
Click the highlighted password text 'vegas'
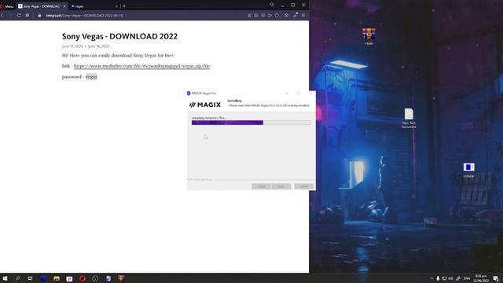coord(91,77)
